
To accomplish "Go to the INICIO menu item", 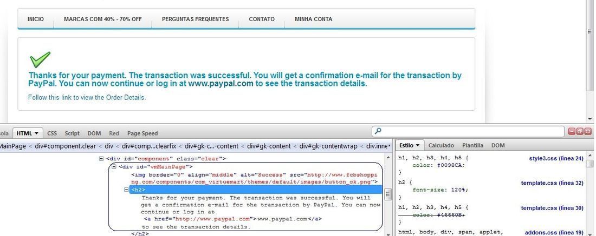I will coord(36,19).
